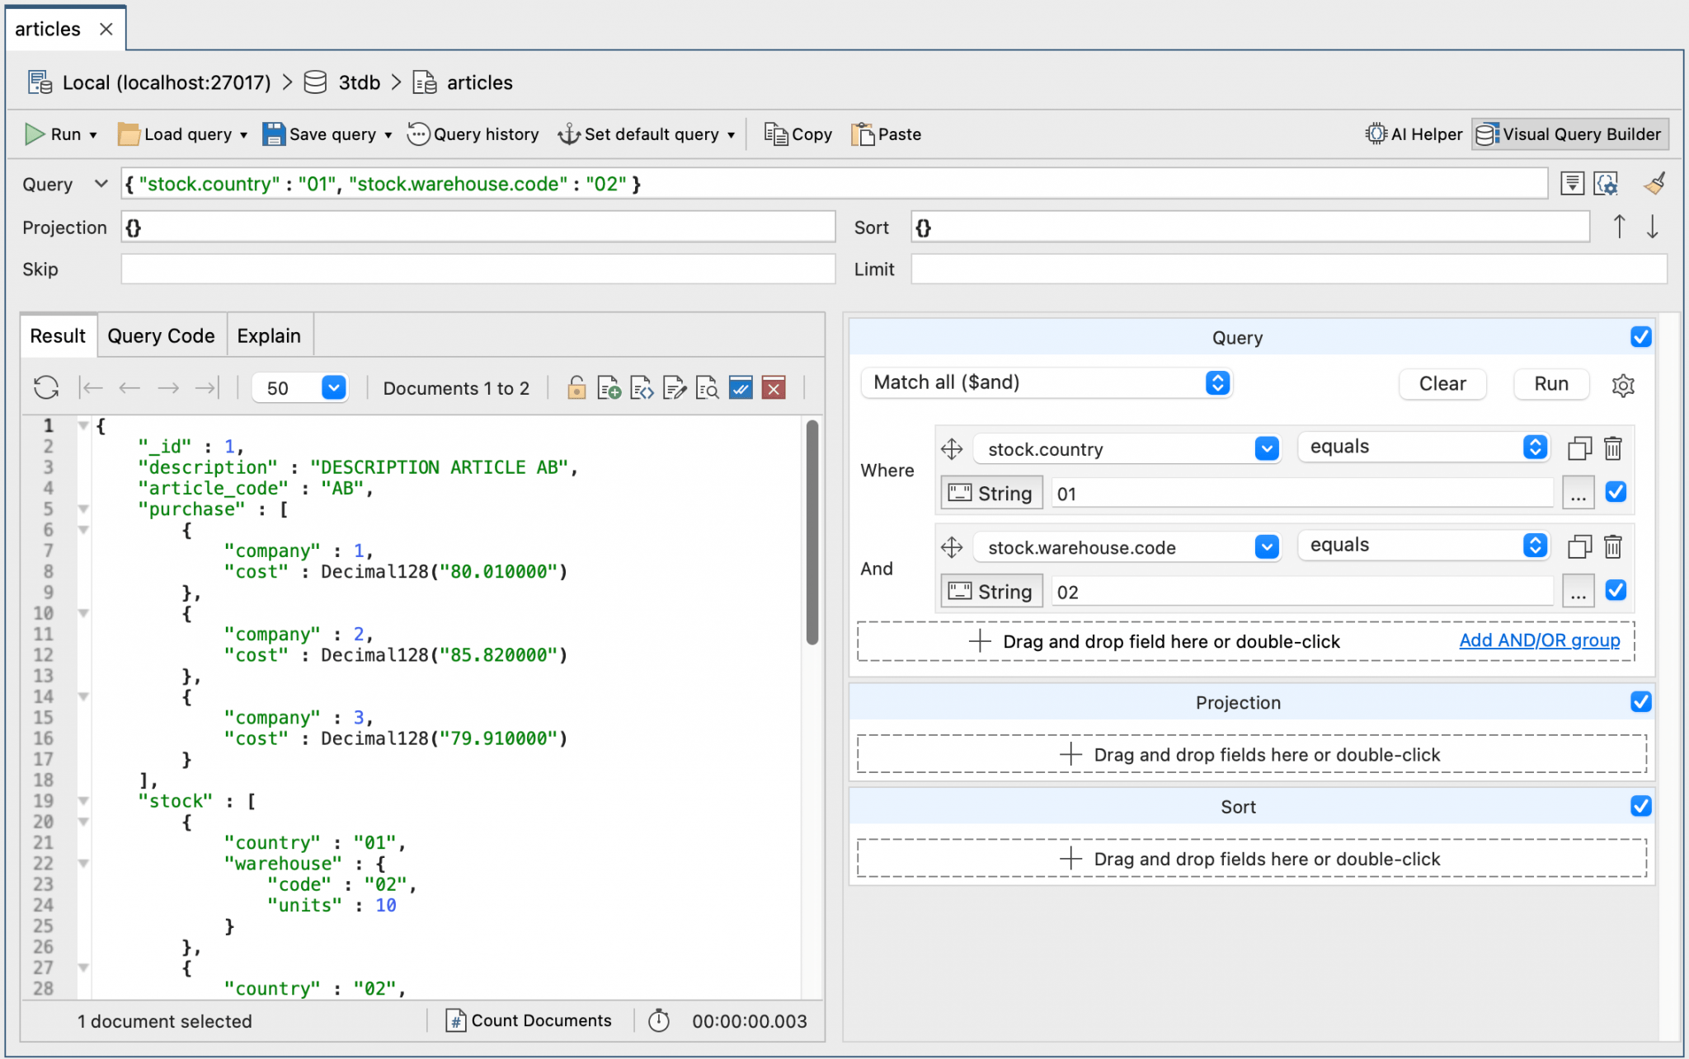Open the stock.warehouse.code equals operator dropdown
This screenshot has width=1689, height=1059.
pos(1423,545)
